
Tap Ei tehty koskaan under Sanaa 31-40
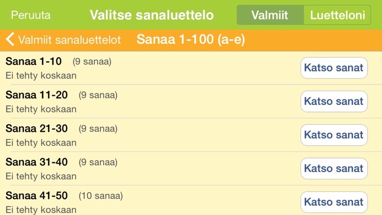tap(41, 176)
